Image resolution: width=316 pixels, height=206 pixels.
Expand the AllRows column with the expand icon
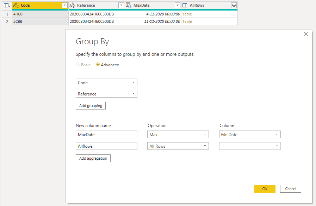coord(234,5)
